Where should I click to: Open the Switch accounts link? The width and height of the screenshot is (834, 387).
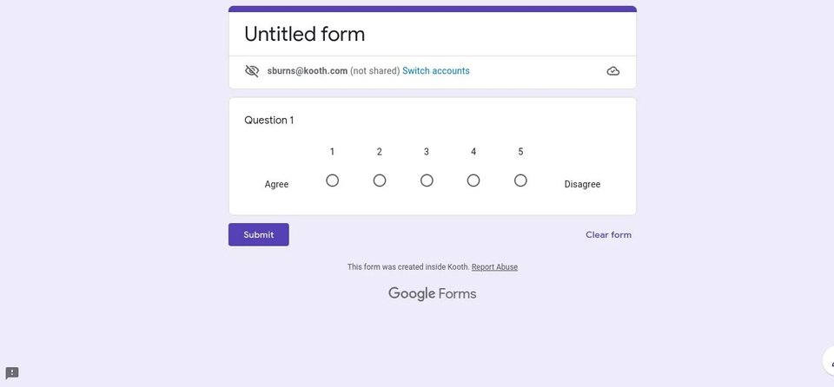pos(435,70)
